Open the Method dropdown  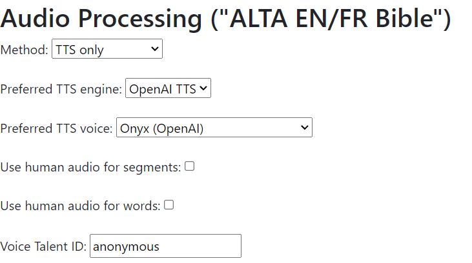click(x=107, y=50)
